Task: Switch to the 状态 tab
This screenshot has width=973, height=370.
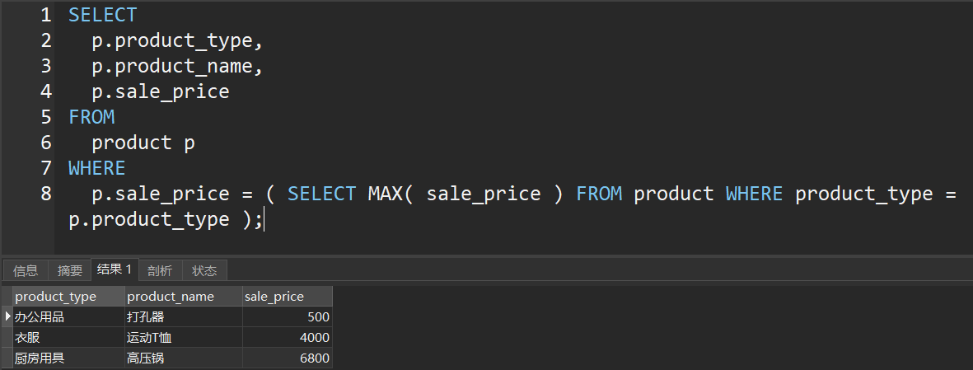Action: tap(204, 270)
